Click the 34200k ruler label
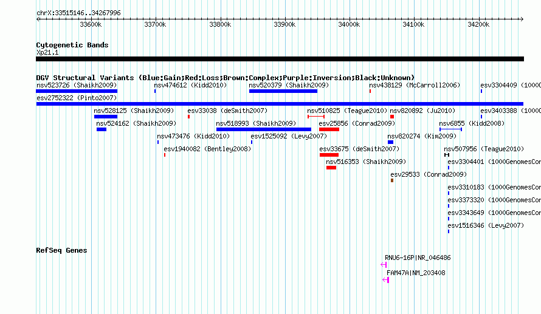541x314 pixels. tap(478, 24)
